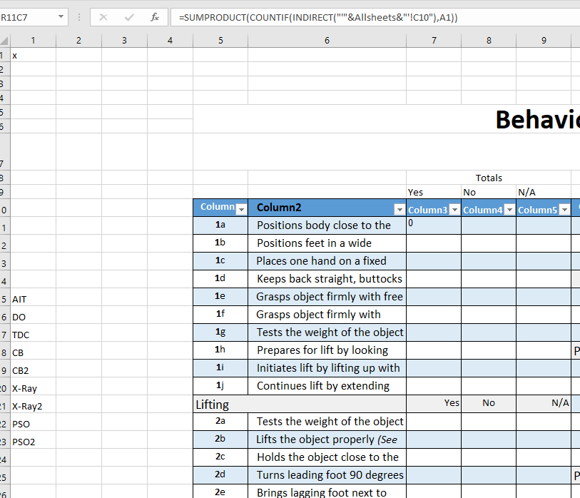Select the No cell in Lifting row
The image size is (580, 498).
pyautogui.click(x=489, y=404)
